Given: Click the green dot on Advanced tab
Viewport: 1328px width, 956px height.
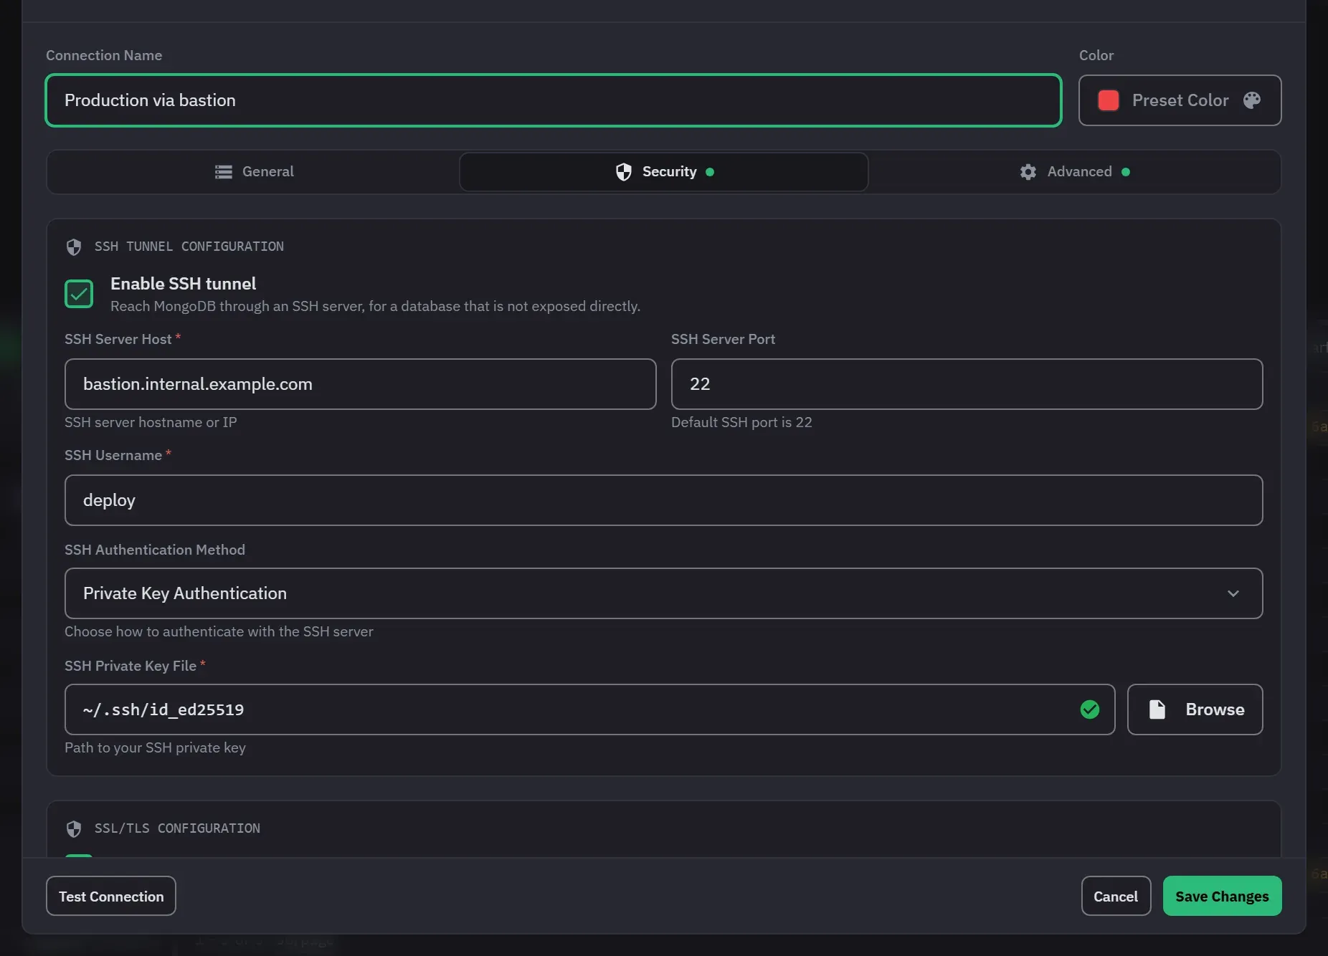Looking at the screenshot, I should tap(1126, 172).
